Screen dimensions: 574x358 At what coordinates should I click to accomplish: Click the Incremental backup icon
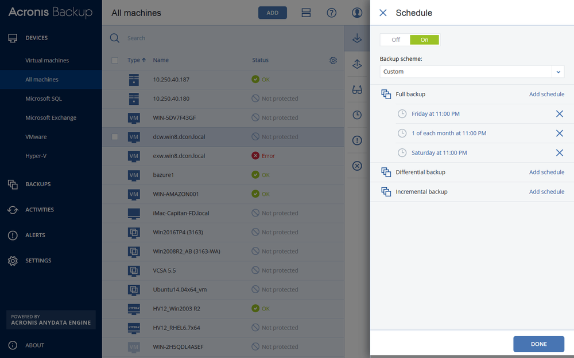click(386, 191)
